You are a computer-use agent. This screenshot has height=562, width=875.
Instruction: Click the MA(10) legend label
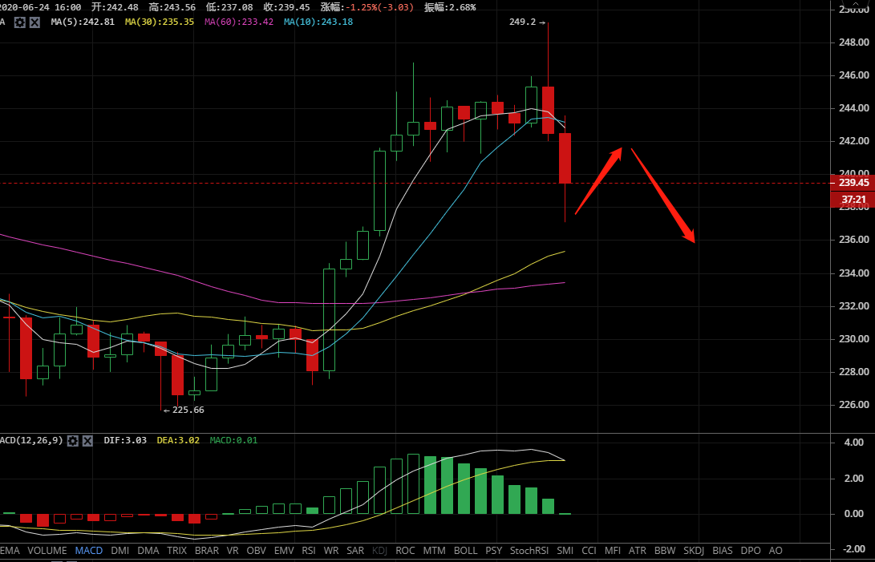[x=318, y=22]
